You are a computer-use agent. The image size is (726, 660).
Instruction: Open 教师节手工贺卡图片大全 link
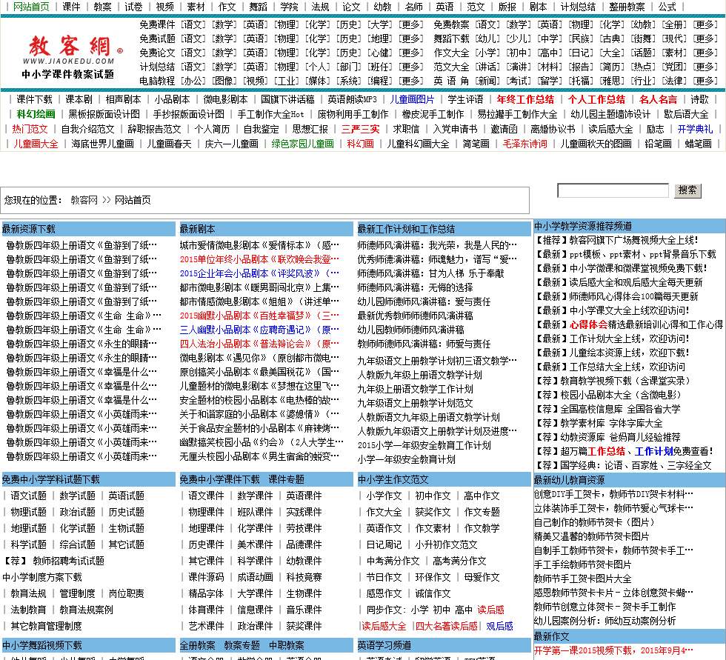pos(582,579)
